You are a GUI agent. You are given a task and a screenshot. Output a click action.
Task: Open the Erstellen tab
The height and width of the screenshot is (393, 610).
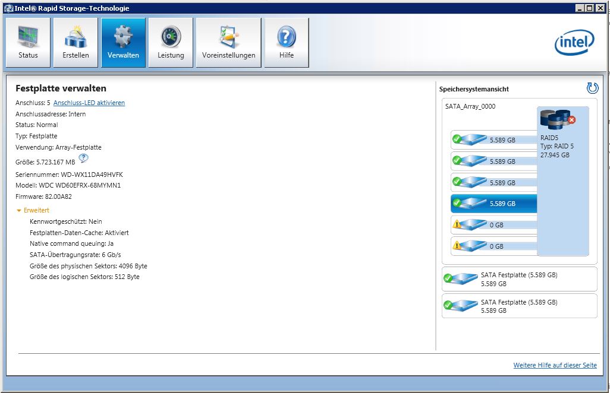(76, 43)
